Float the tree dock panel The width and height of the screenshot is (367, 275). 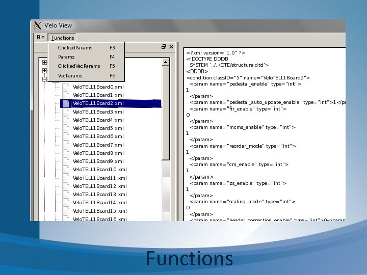point(164,46)
